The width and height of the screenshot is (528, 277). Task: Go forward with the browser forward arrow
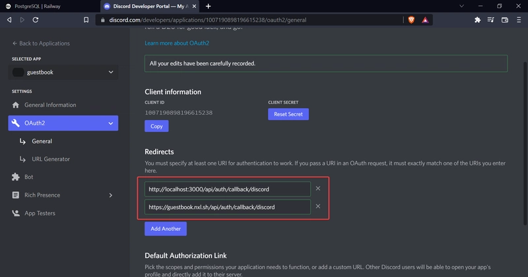(22, 20)
